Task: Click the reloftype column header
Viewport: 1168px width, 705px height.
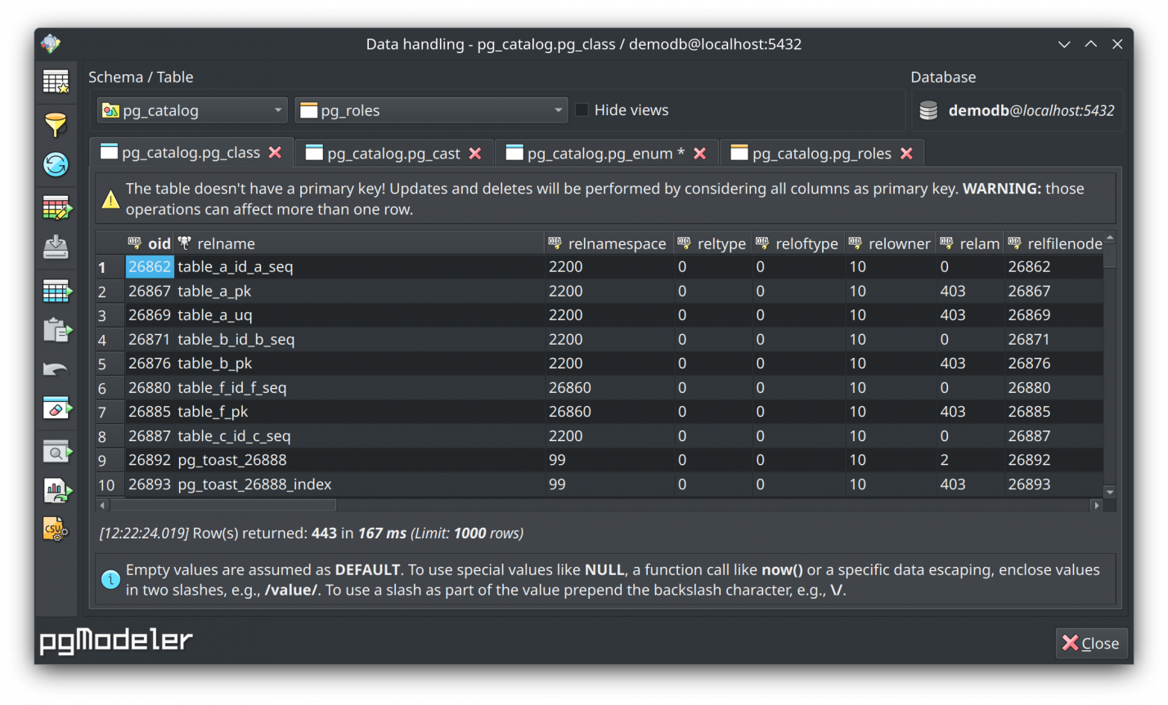Action: [x=798, y=243]
